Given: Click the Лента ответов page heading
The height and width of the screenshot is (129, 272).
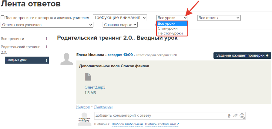Looking at the screenshot, I should click(x=31, y=4).
